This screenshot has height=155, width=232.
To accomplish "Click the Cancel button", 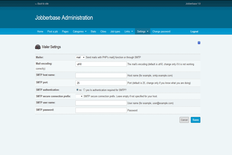I will click(184, 120).
